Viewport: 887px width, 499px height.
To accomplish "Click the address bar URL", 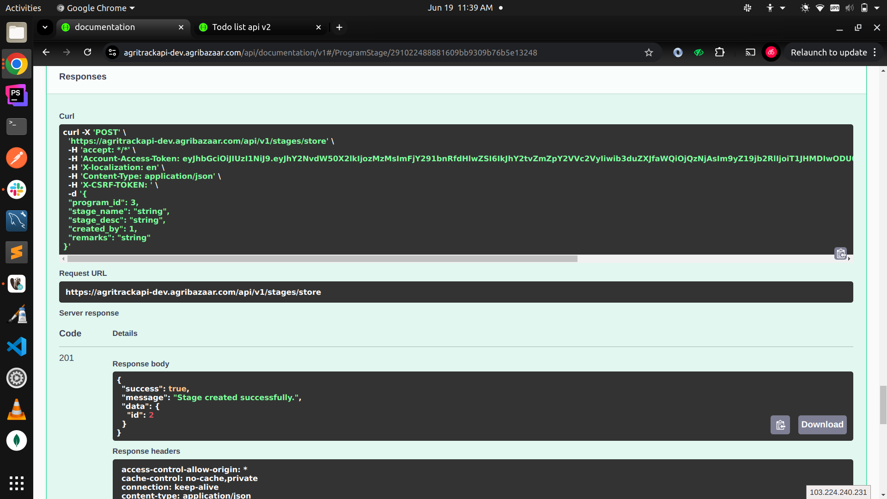I will coord(330,53).
